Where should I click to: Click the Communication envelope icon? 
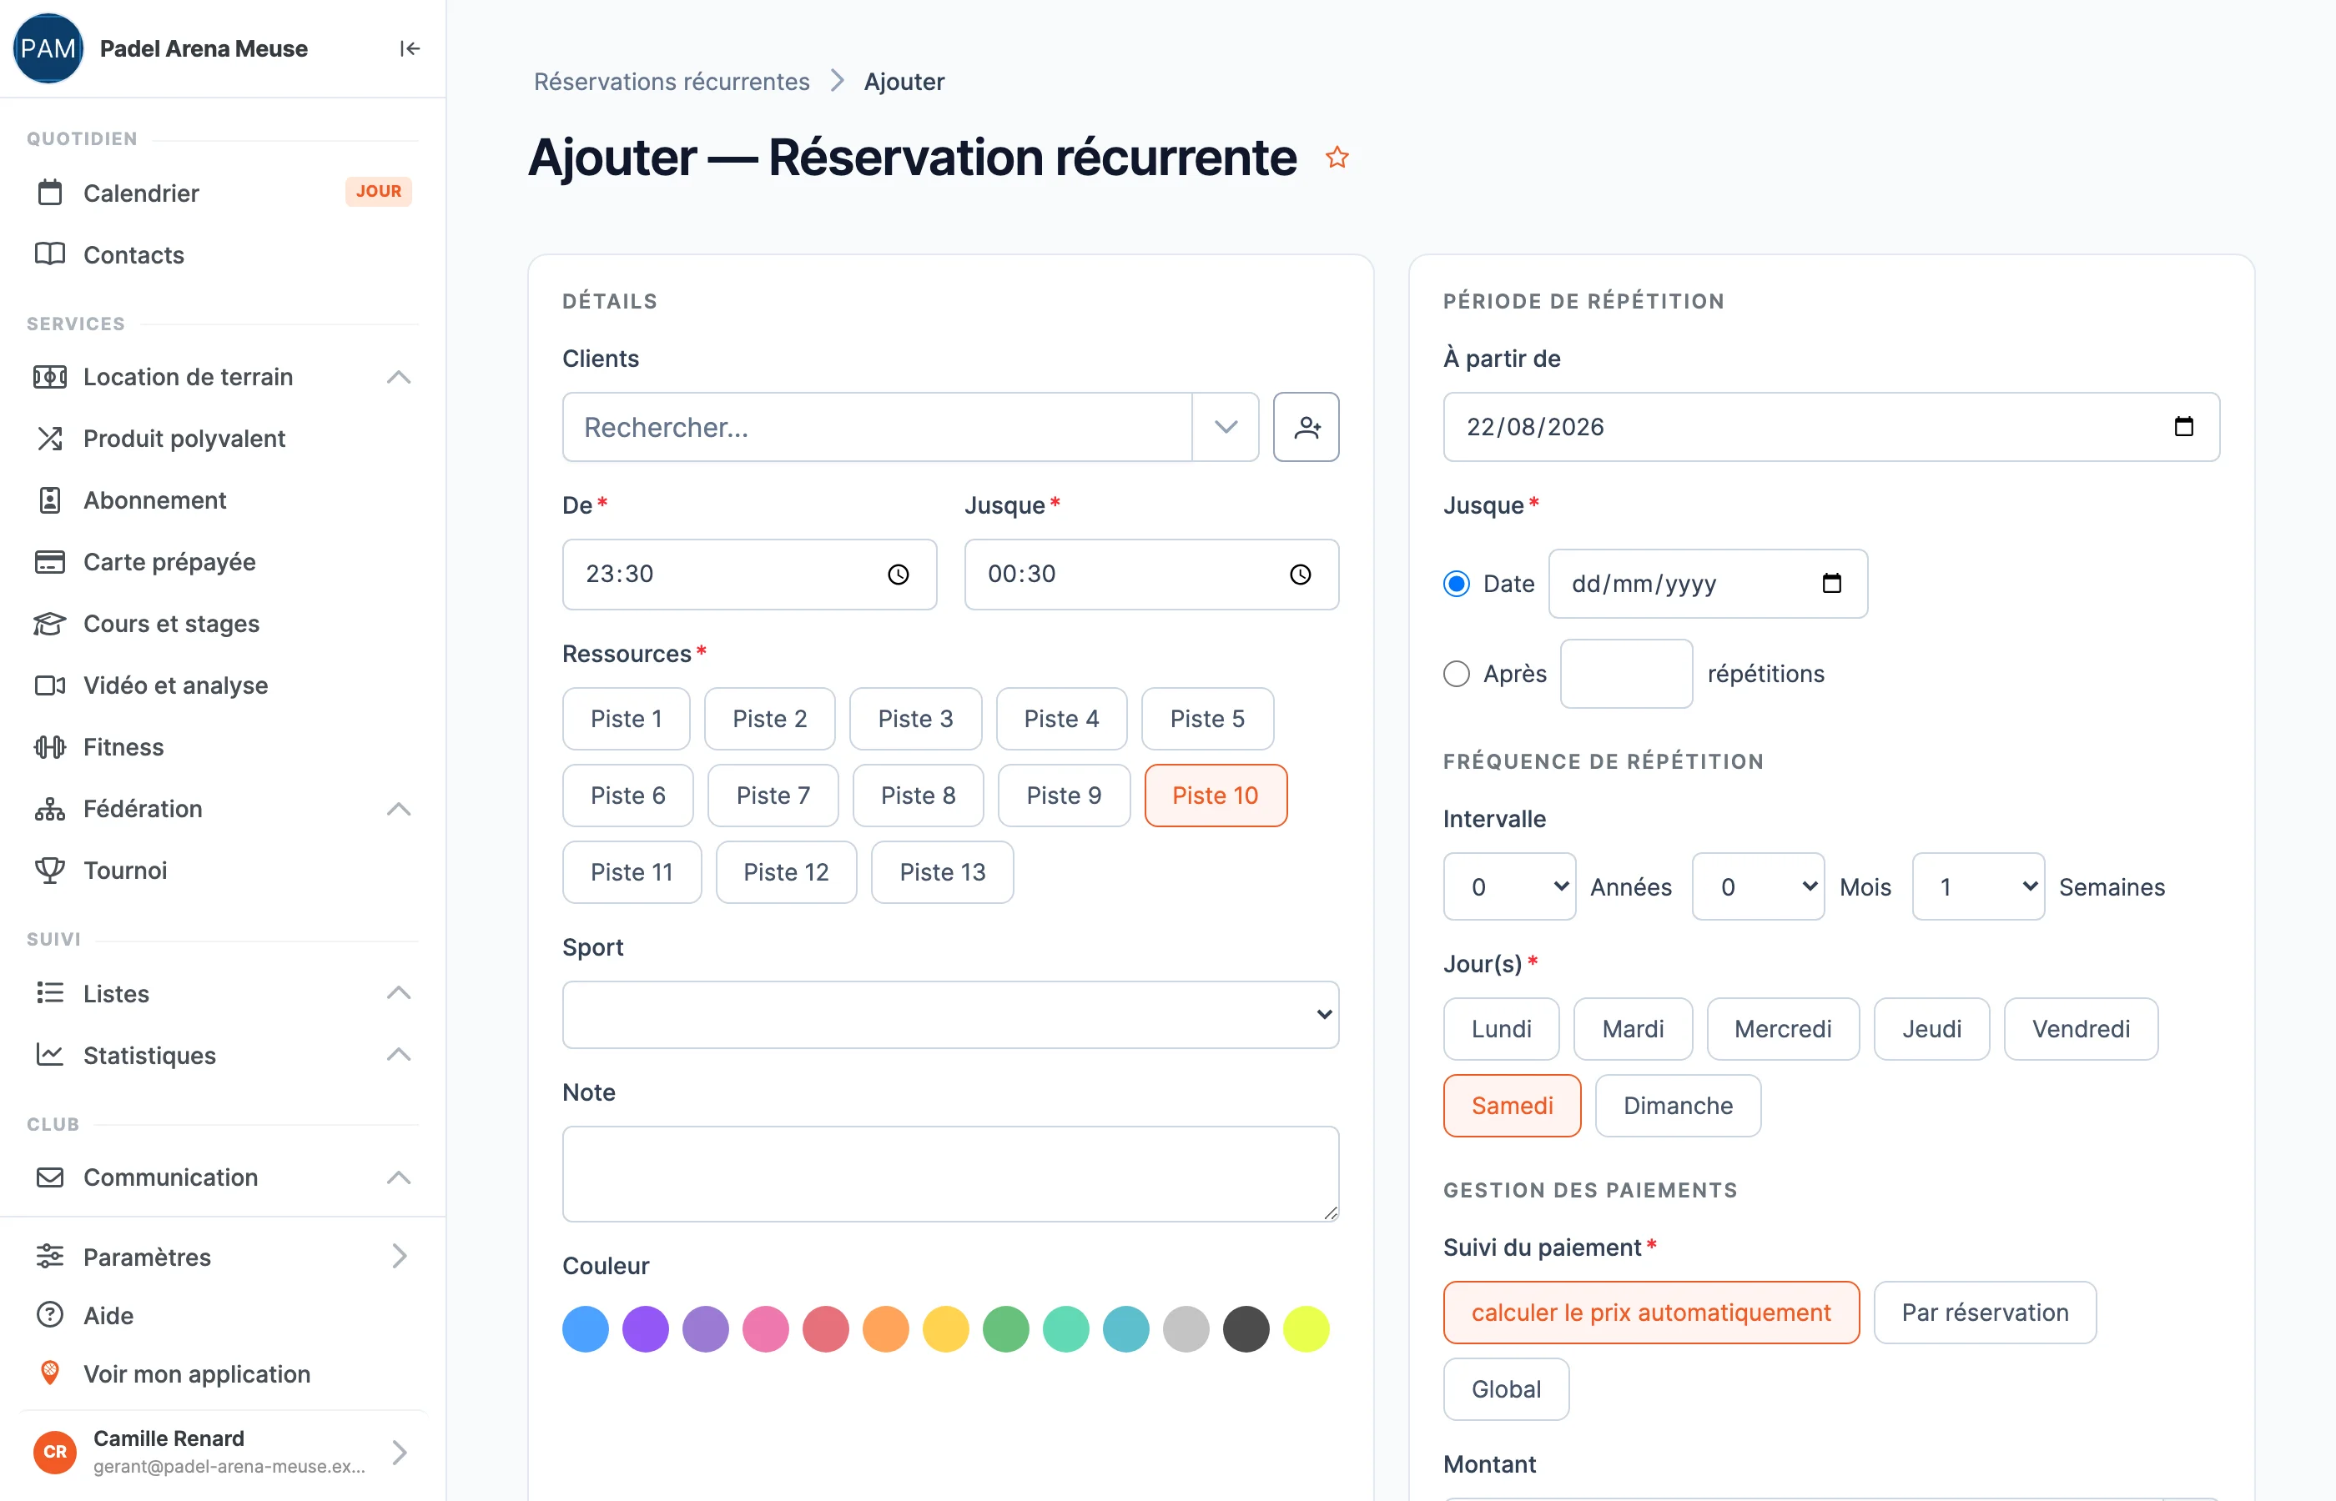coord(50,1177)
